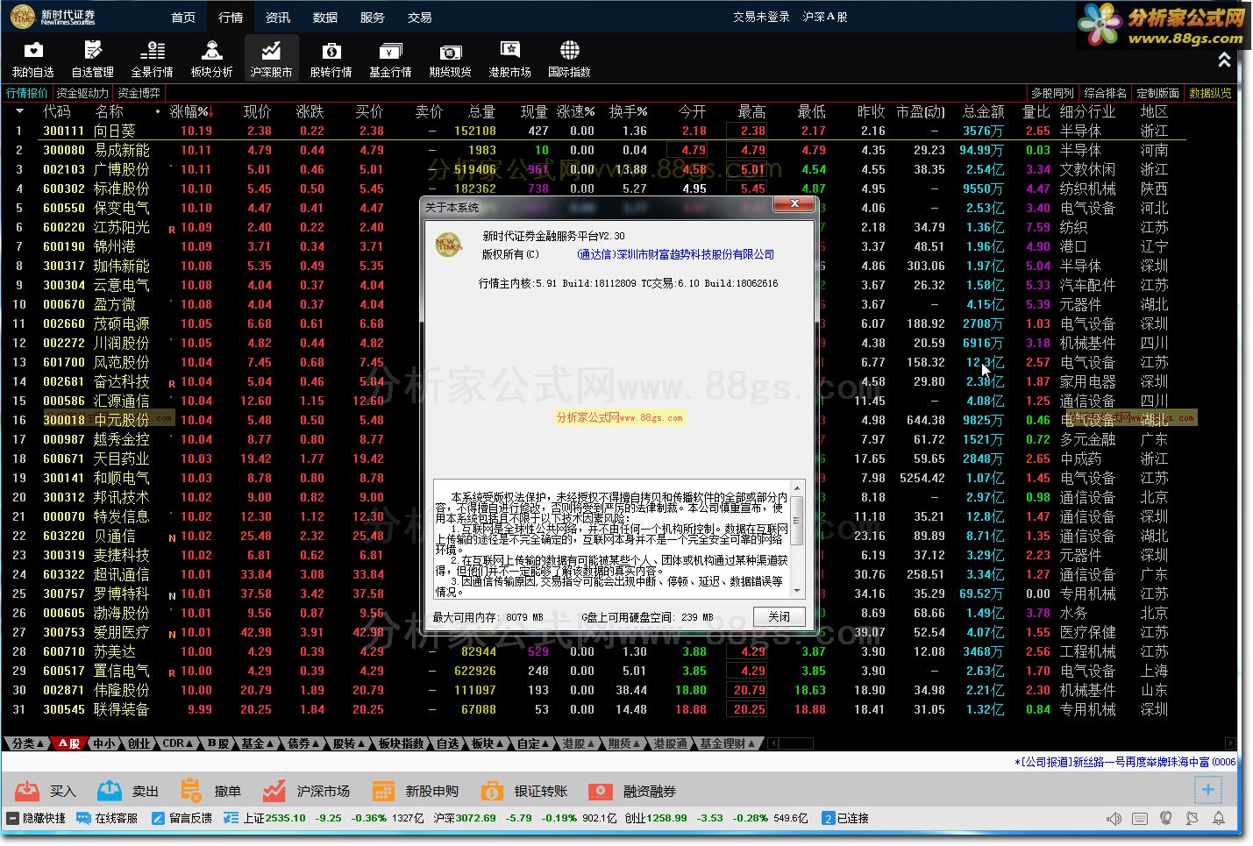This screenshot has height=846, width=1253.
Task: Open the 服务 menu tab
Action: (x=373, y=17)
